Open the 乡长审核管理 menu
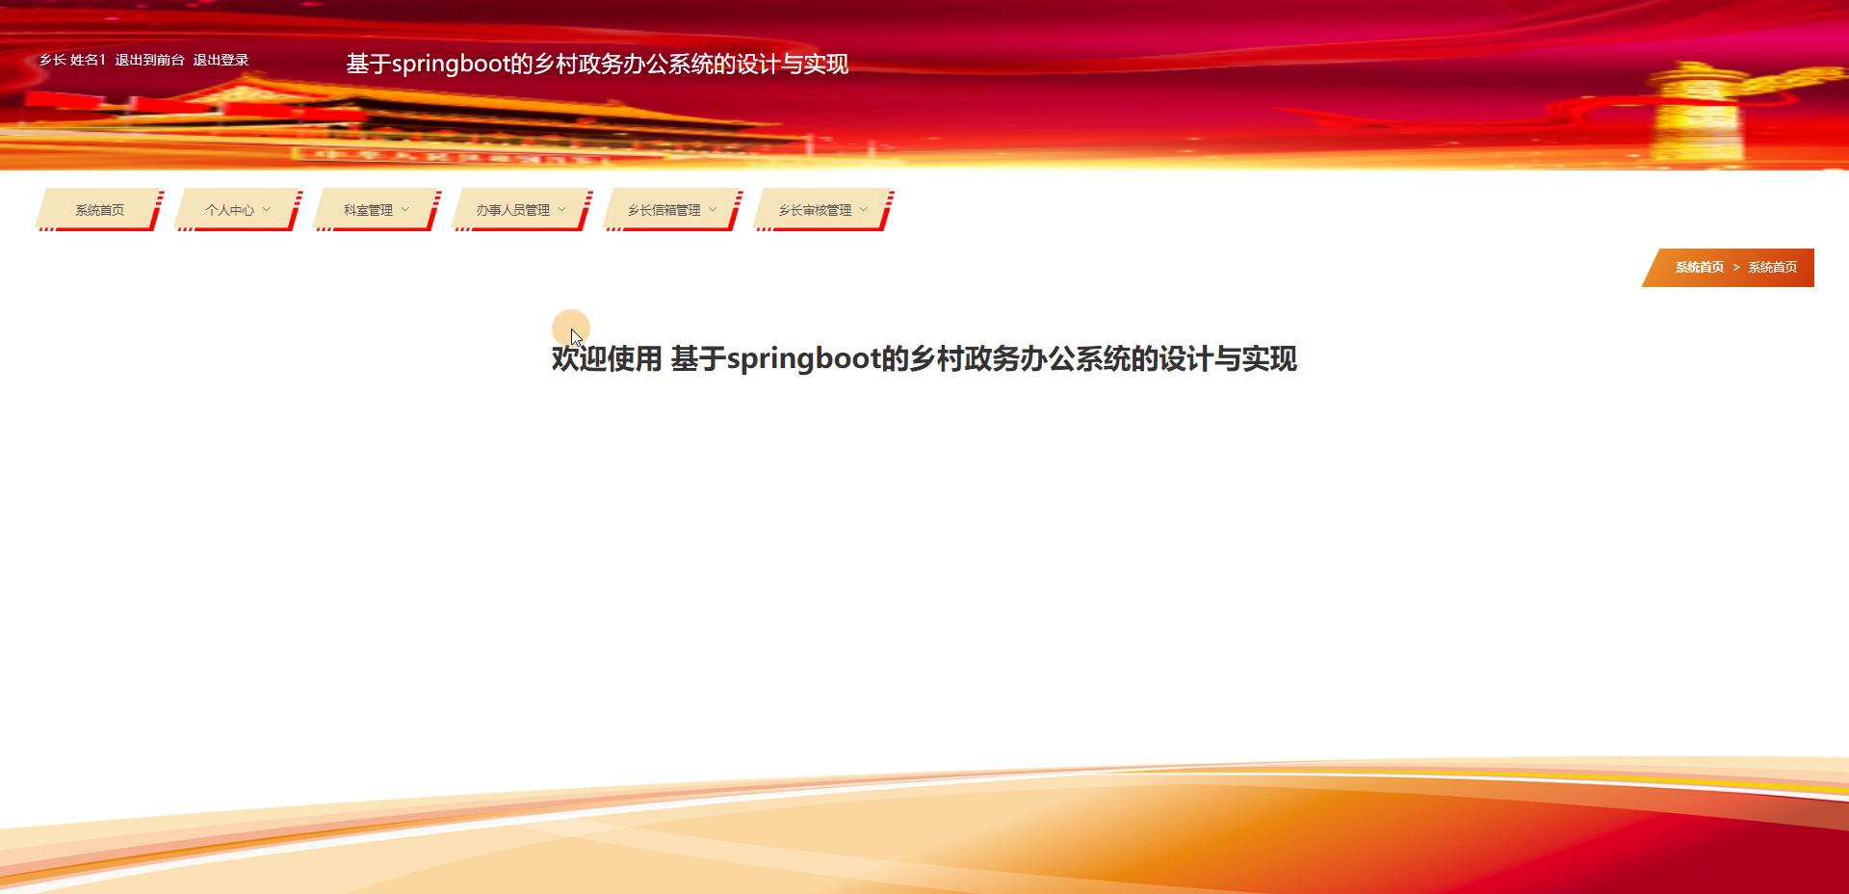1849x894 pixels. [x=823, y=210]
